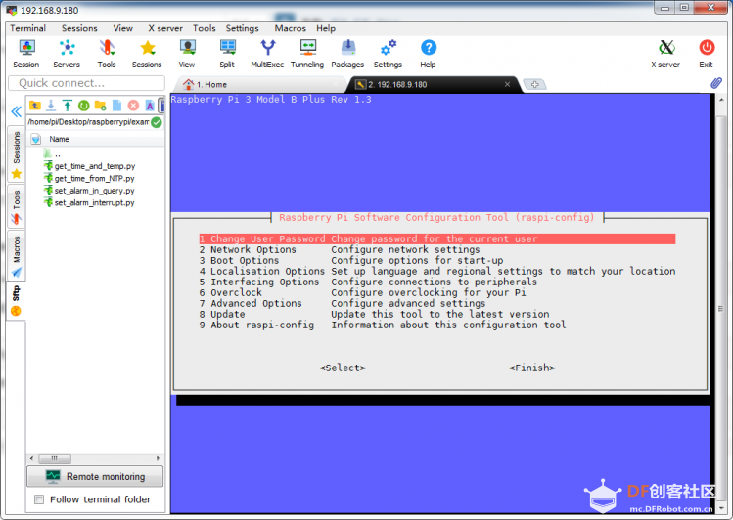This screenshot has width=733, height=520.
Task: Open the Tools vertical side tab
Action: 17,207
